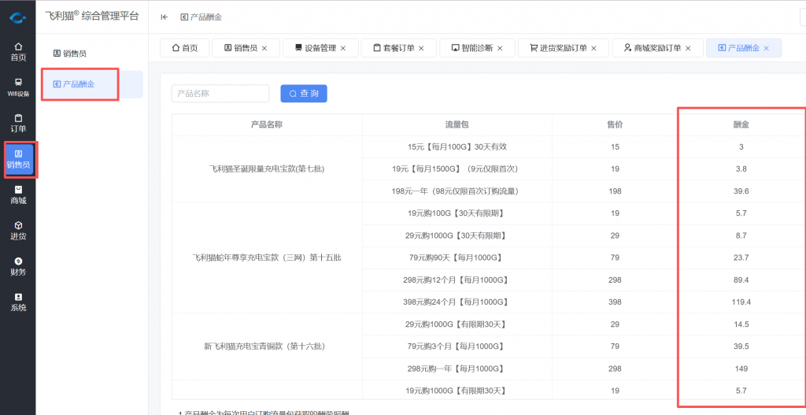Close the 商城奖励订单 tab
The width and height of the screenshot is (806, 415).
[688, 48]
